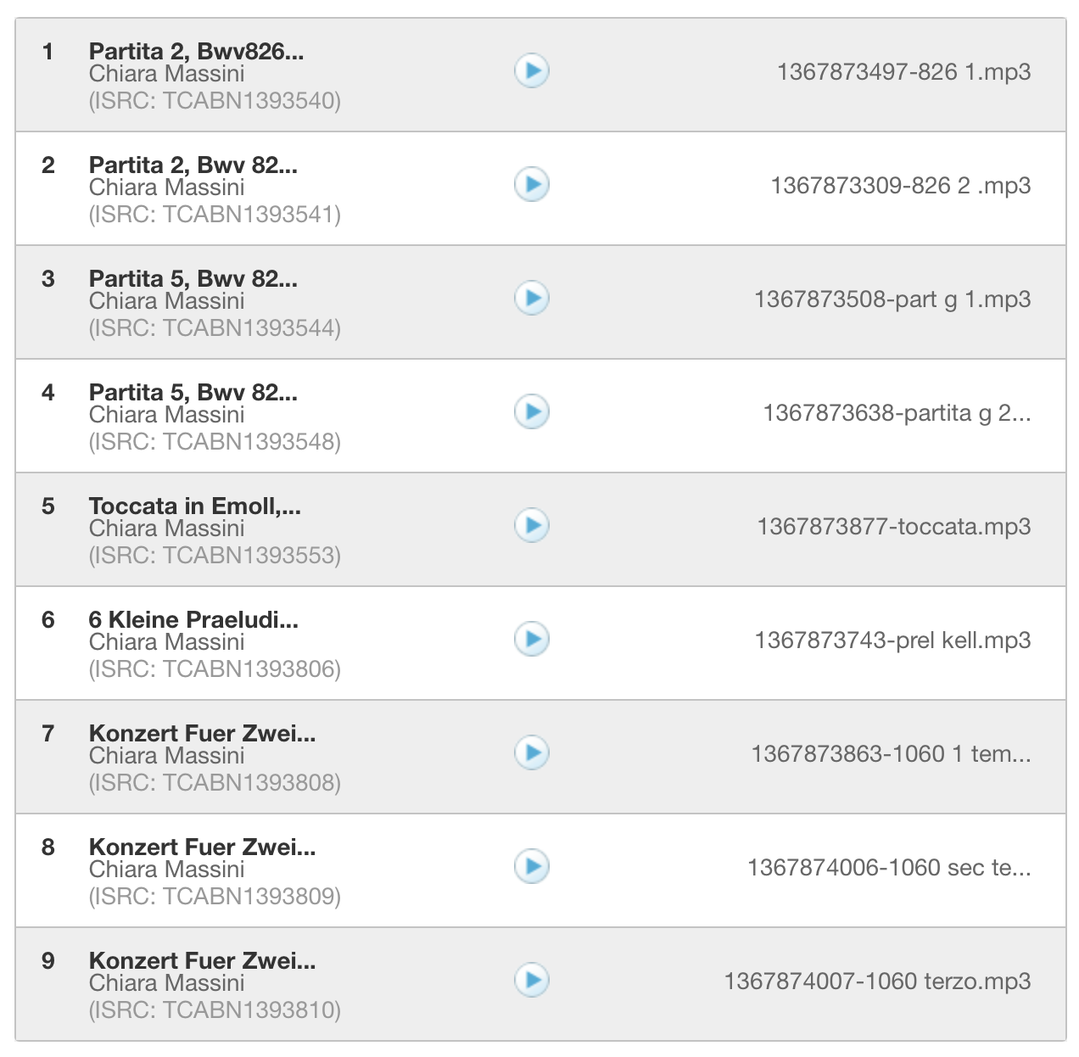Play track 2 with ISRC TCABN1393541
Viewport: 1079px width, 1057px height.
point(532,184)
